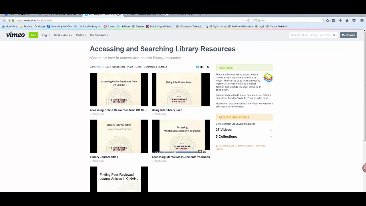The height and width of the screenshot is (206, 366).
Task: Bookmark this page with star icon
Action: pos(327,21)
